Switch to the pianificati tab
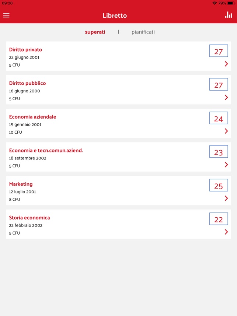The height and width of the screenshot is (316, 237). click(x=143, y=32)
